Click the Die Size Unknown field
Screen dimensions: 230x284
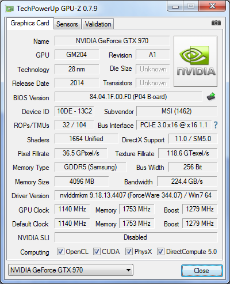[153, 69]
